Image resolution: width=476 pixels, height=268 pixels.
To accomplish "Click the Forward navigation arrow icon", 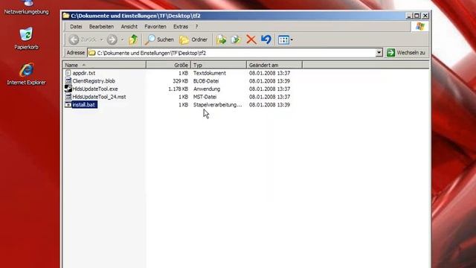I will click(112, 39).
